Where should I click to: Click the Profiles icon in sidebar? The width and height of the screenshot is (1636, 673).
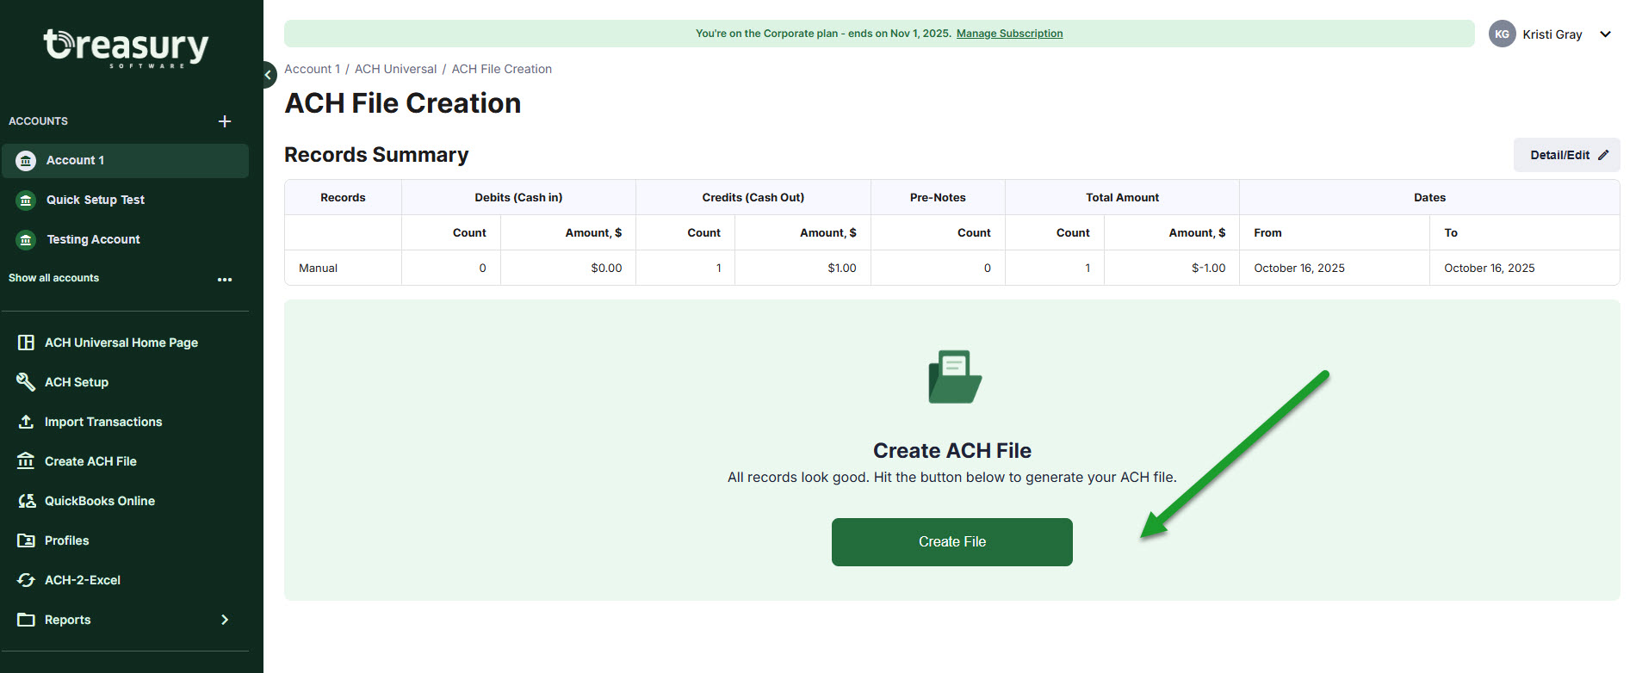pos(26,540)
